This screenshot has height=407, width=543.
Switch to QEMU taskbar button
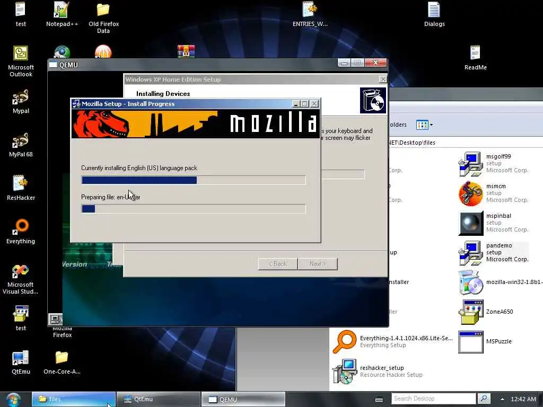click(x=243, y=399)
